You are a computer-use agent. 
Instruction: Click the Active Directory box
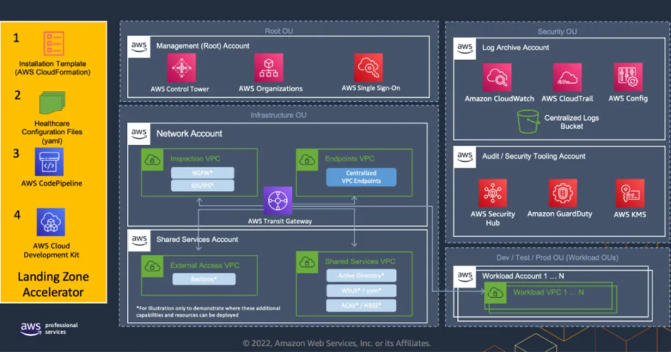[x=361, y=276]
